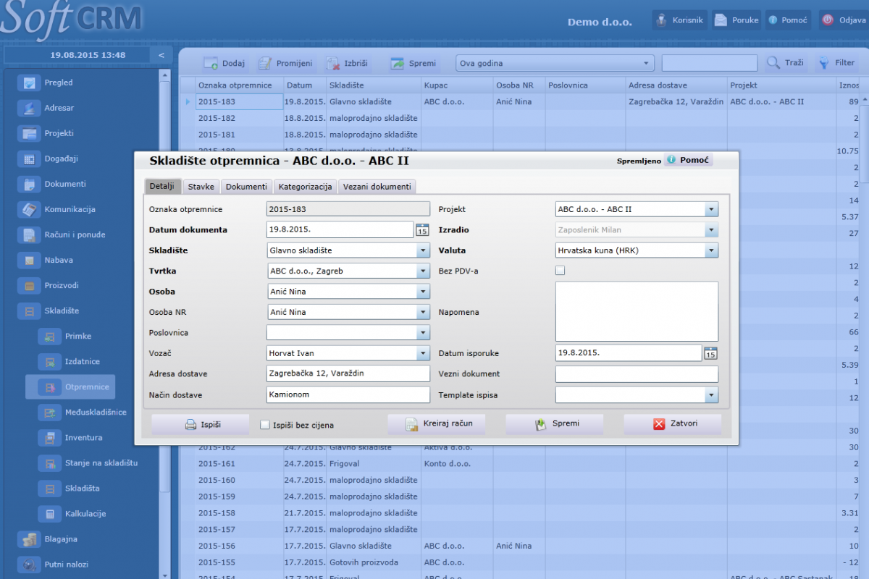Click the Traži search button

tap(786, 63)
